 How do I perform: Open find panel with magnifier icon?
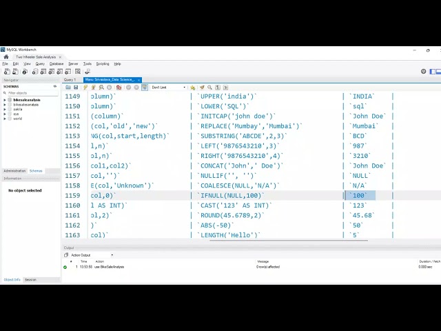coord(209,88)
